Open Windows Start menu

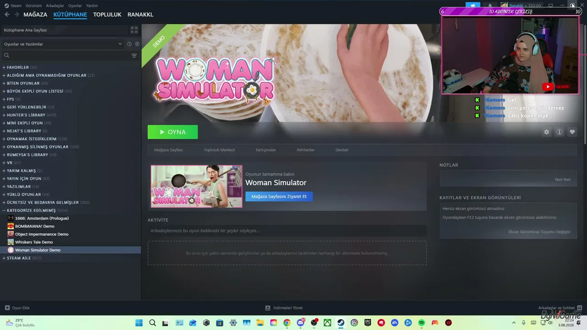point(139,323)
